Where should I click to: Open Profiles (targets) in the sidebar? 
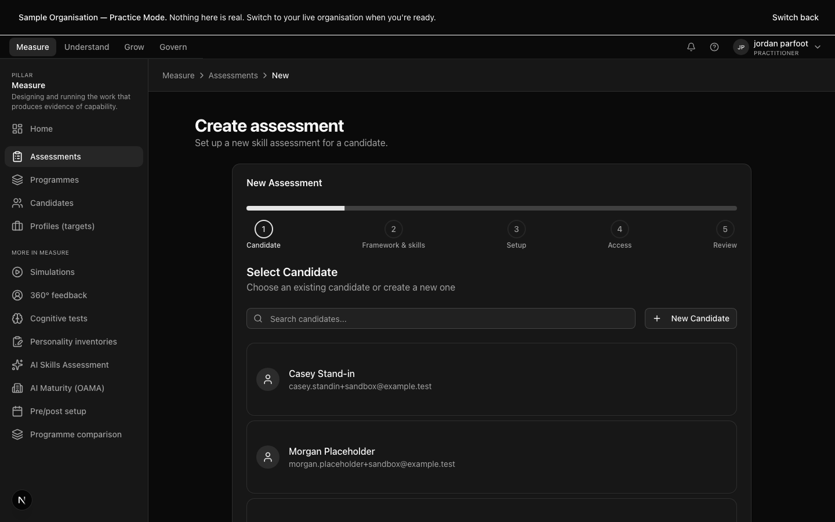pyautogui.click(x=74, y=226)
